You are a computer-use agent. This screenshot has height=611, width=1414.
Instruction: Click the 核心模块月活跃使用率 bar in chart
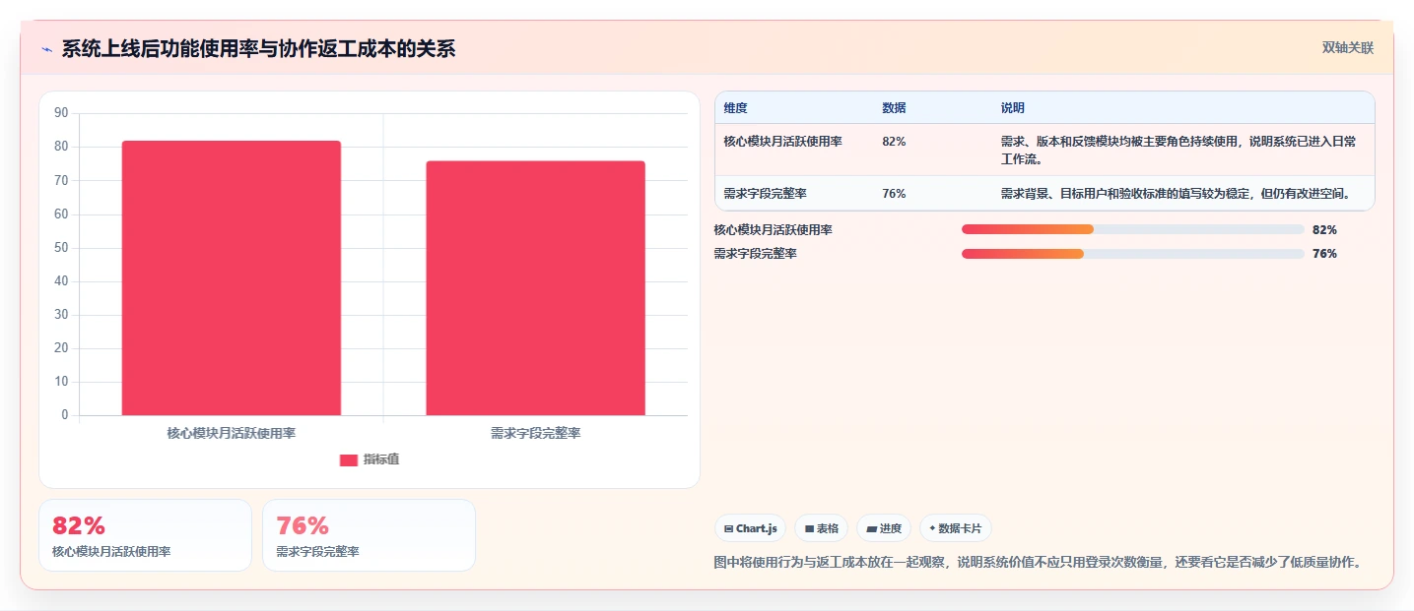(232, 277)
